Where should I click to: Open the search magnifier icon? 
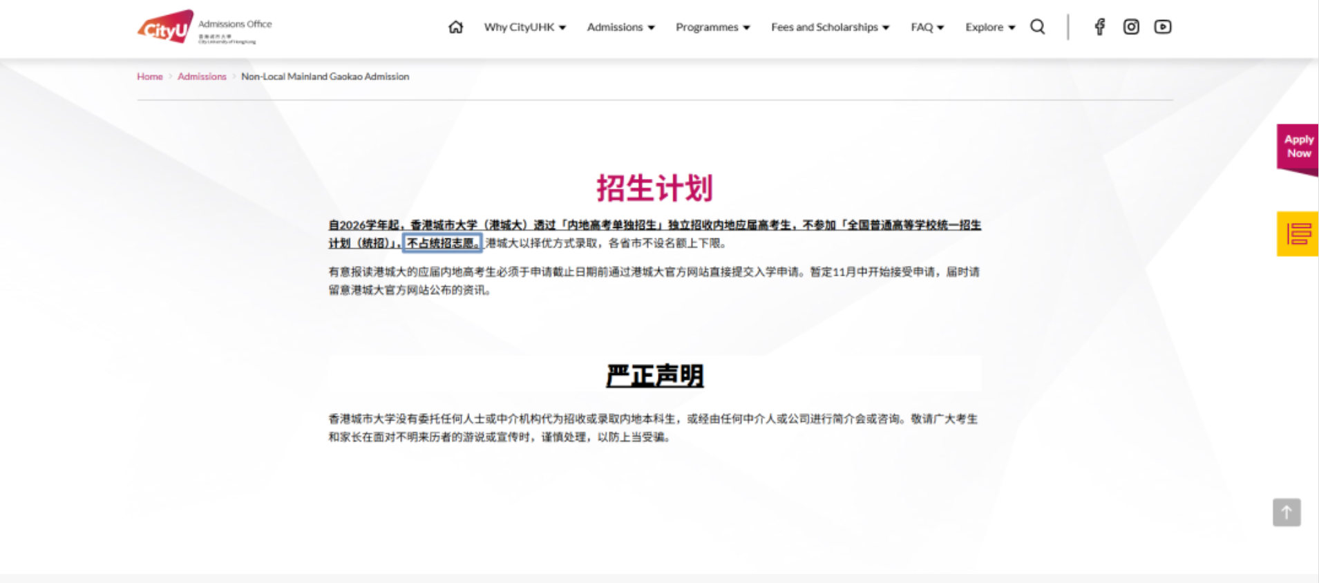point(1037,27)
